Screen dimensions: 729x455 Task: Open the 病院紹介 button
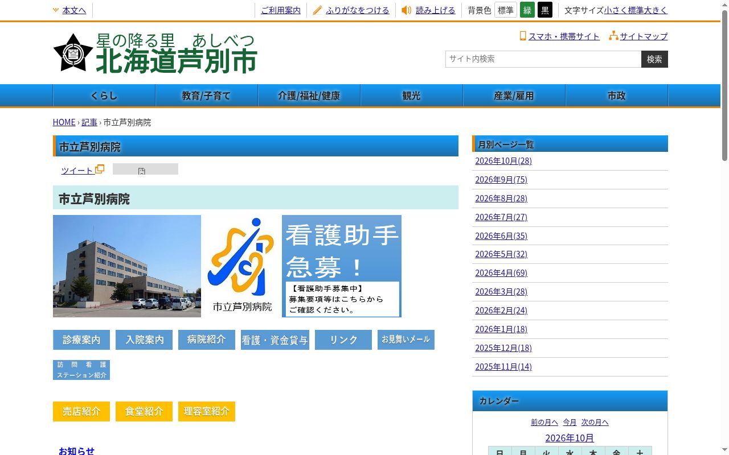(x=207, y=340)
